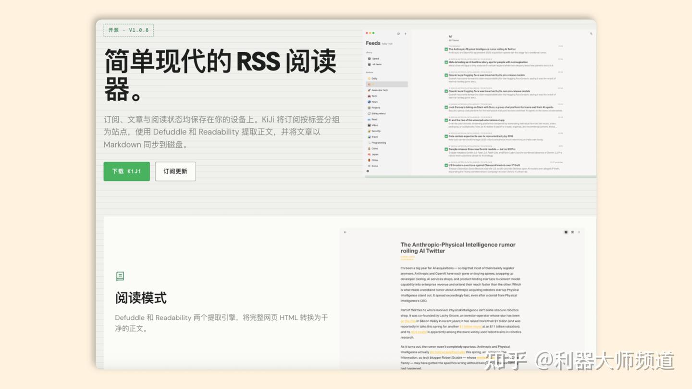The image size is (692, 389).
Task: Click the refresh icon in the Feeds sidebar
Action: 398,34
